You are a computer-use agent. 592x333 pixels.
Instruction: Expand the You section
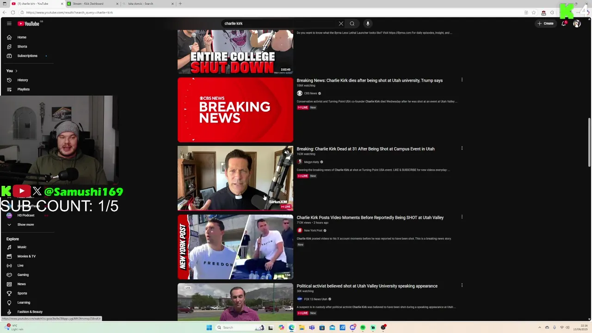tap(12, 71)
